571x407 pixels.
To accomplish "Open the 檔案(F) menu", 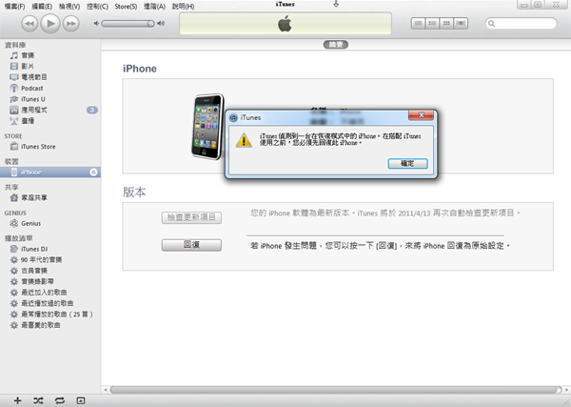I will coord(15,7).
